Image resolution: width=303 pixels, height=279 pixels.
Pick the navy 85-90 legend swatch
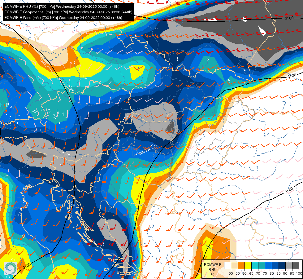(282, 265)
